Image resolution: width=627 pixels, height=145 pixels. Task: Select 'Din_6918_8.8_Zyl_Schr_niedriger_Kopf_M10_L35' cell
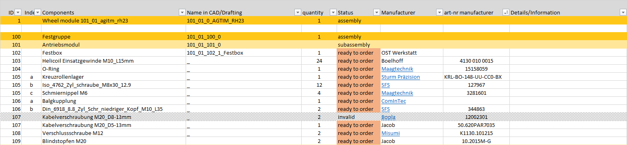point(114,109)
